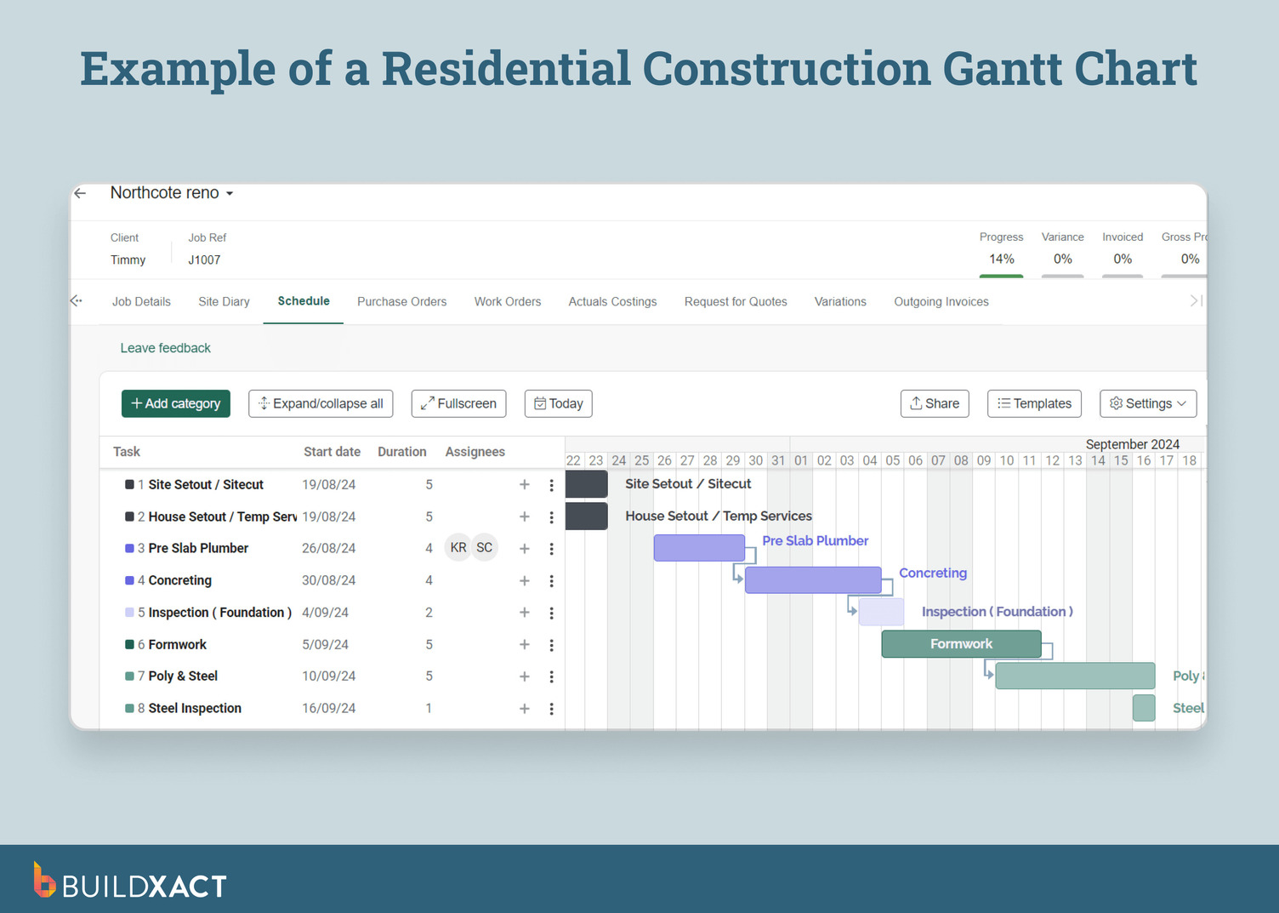
Task: Switch to the Purchase Orders tab
Action: coord(401,301)
